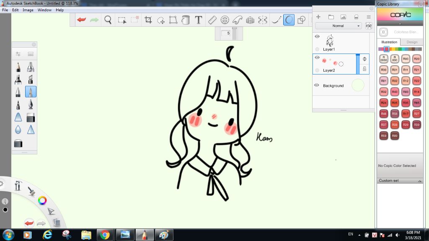Pick the Flood Fill bucket tool
This screenshot has height=241, width=429.
click(186, 20)
